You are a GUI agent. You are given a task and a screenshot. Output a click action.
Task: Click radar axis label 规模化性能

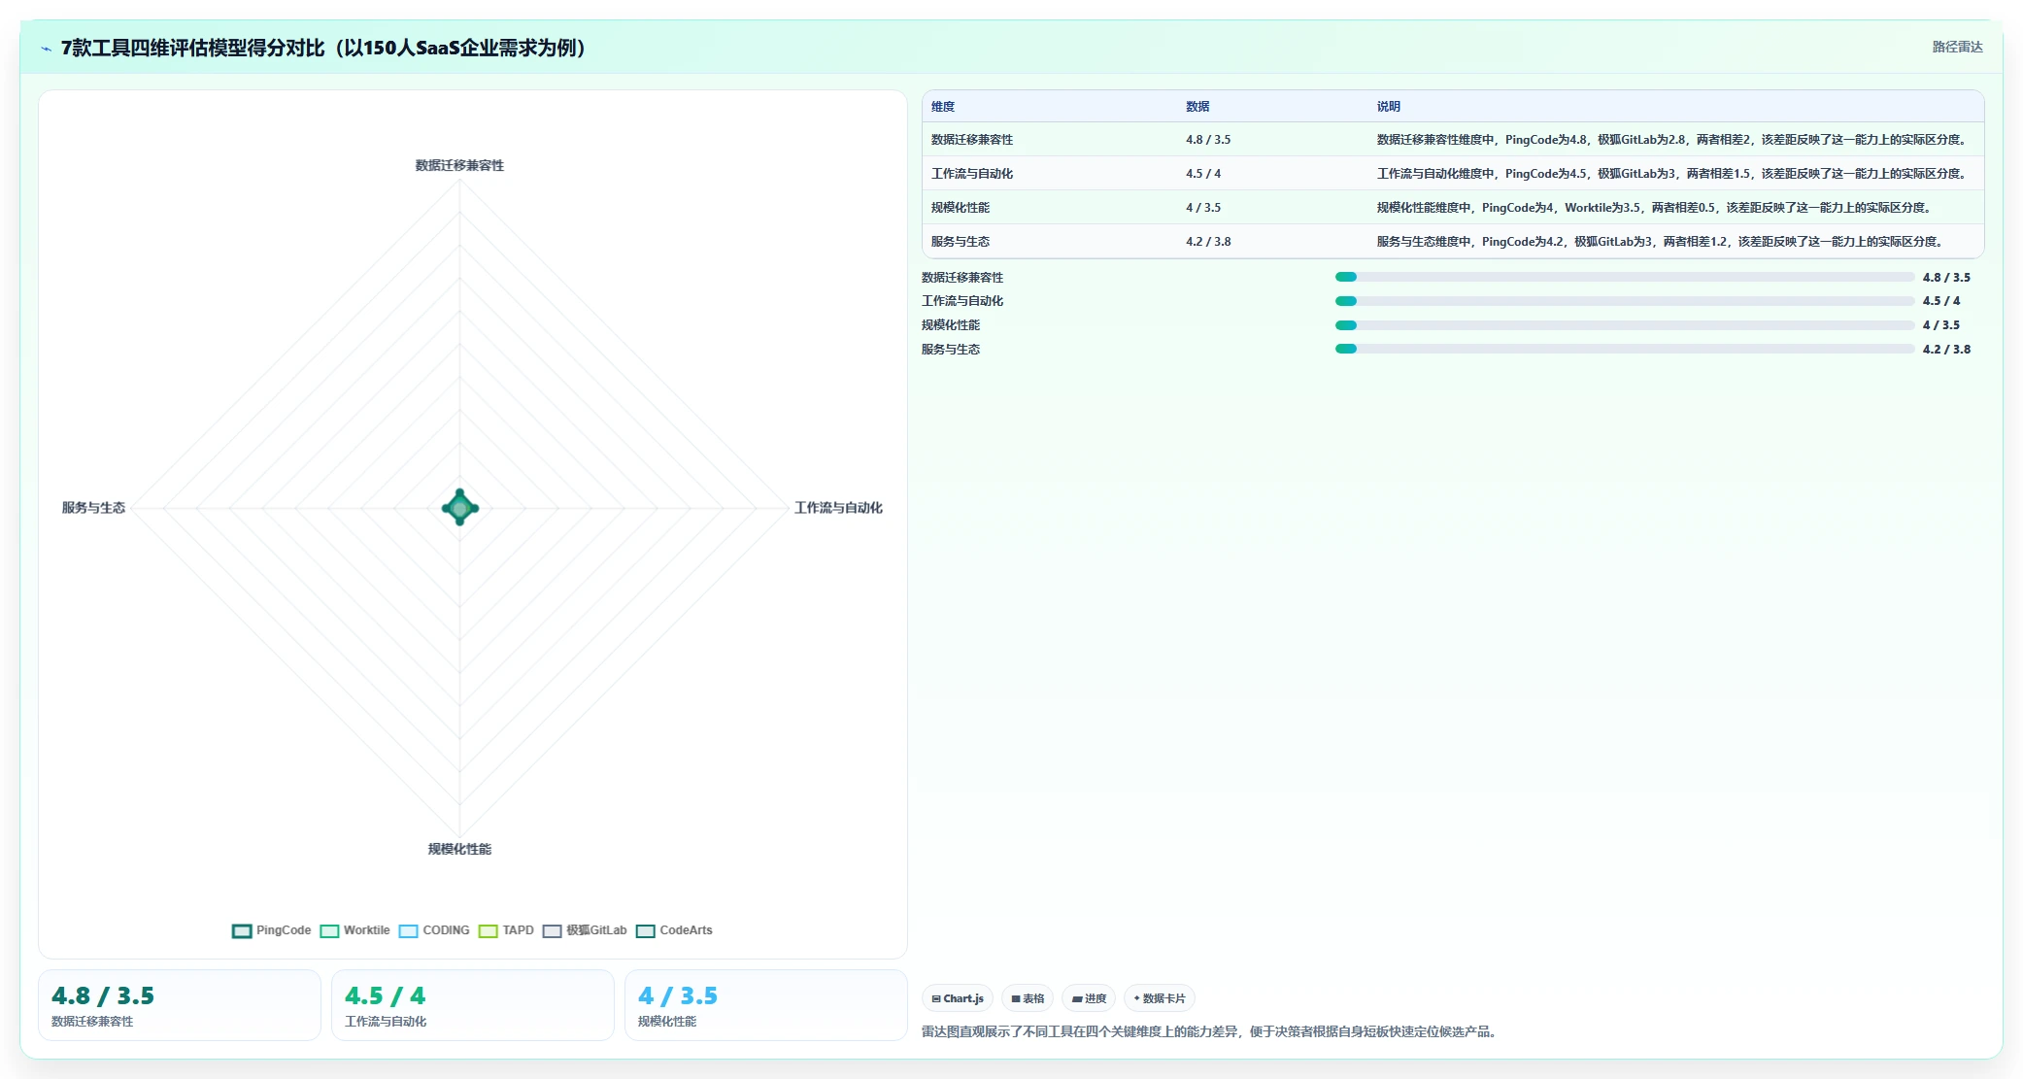[459, 849]
